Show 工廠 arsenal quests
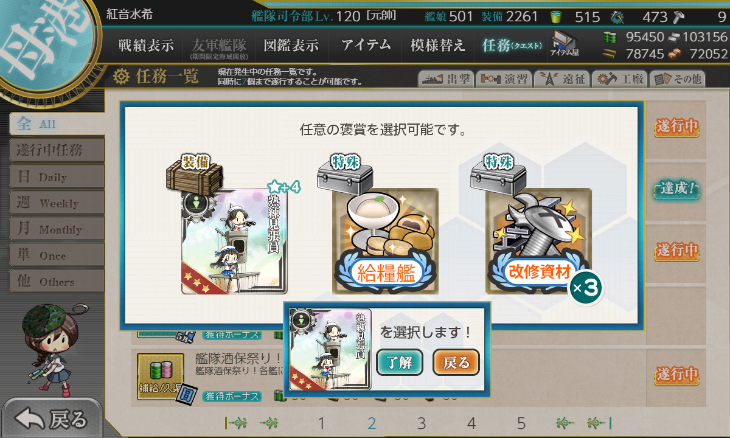This screenshot has width=730, height=438. [619, 79]
